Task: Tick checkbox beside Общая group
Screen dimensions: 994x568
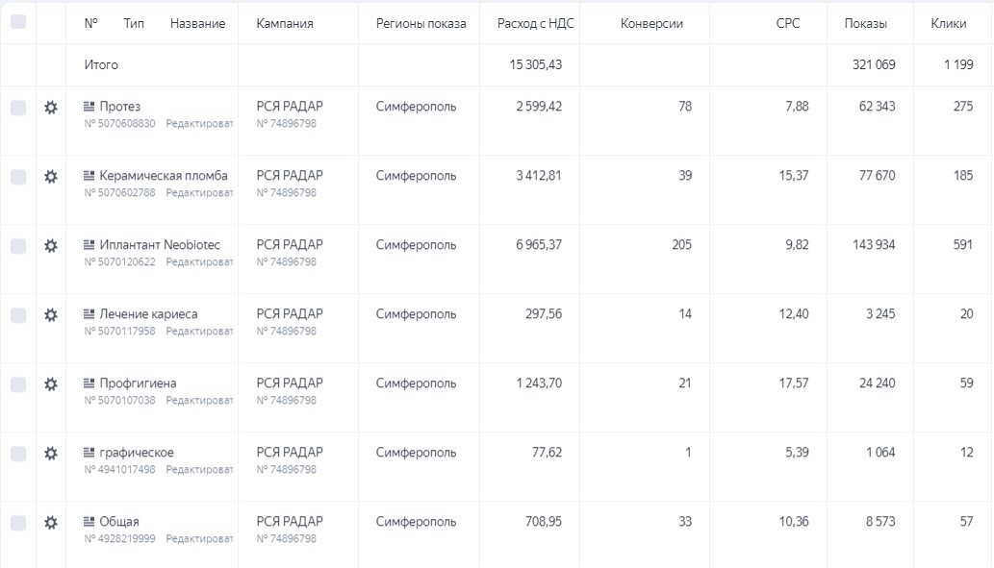Action: pos(18,523)
